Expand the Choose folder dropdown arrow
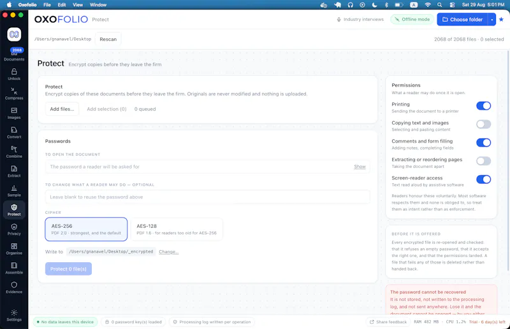The height and width of the screenshot is (329, 510). [492, 20]
